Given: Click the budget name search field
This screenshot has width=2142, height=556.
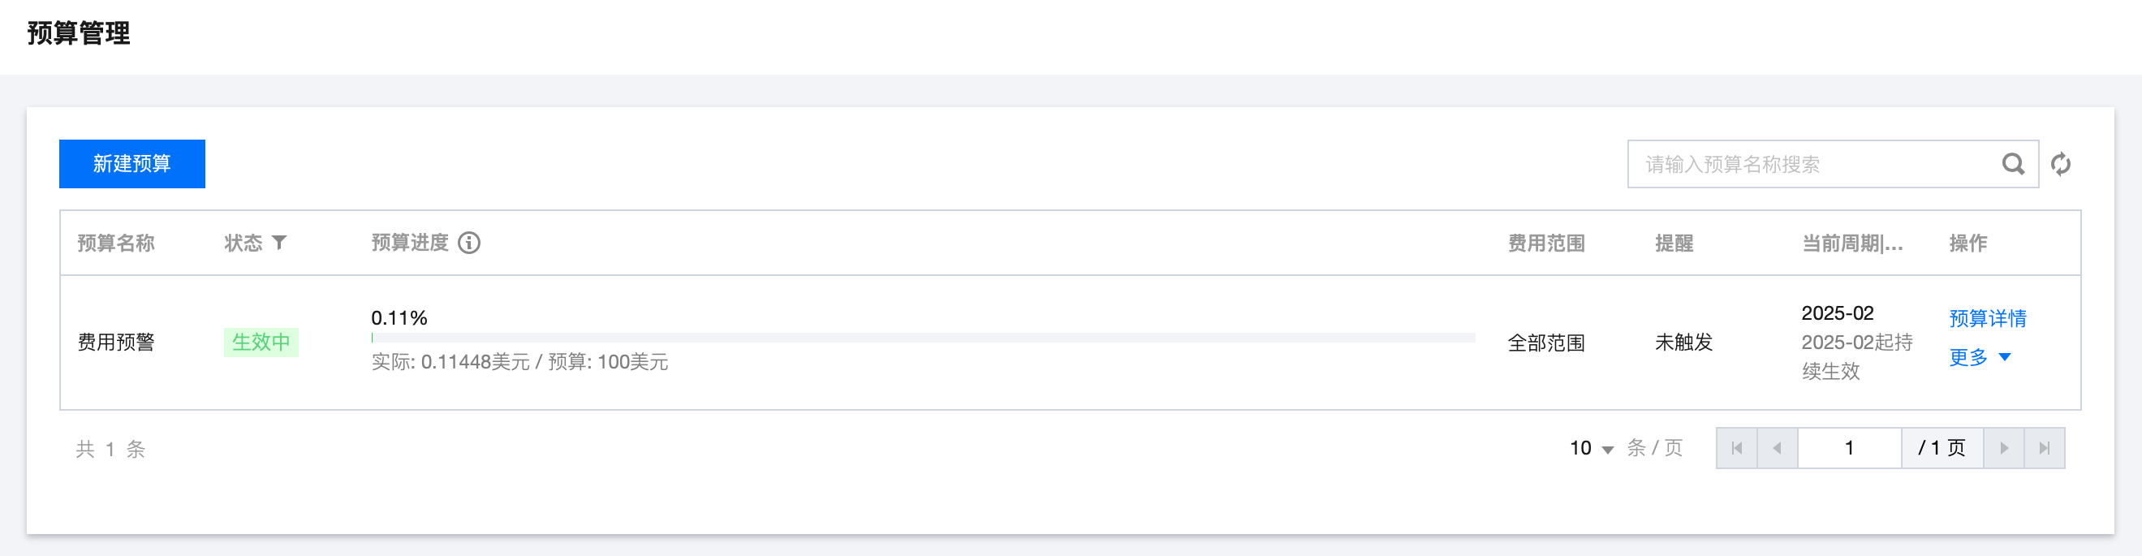Looking at the screenshot, I should (x=1812, y=164).
